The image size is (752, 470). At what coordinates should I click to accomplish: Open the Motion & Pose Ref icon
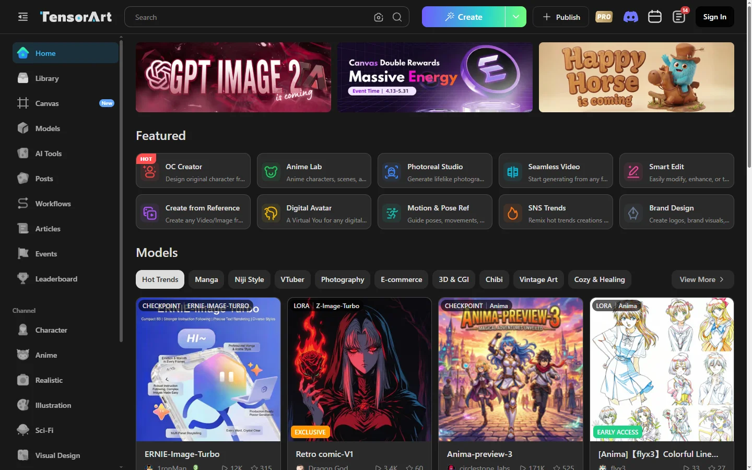coord(392,213)
